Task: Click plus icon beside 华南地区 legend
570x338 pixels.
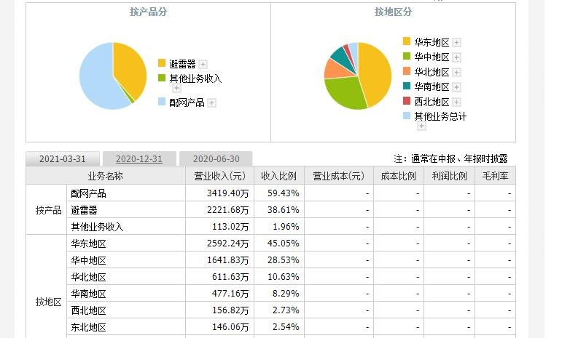Action: (456, 87)
